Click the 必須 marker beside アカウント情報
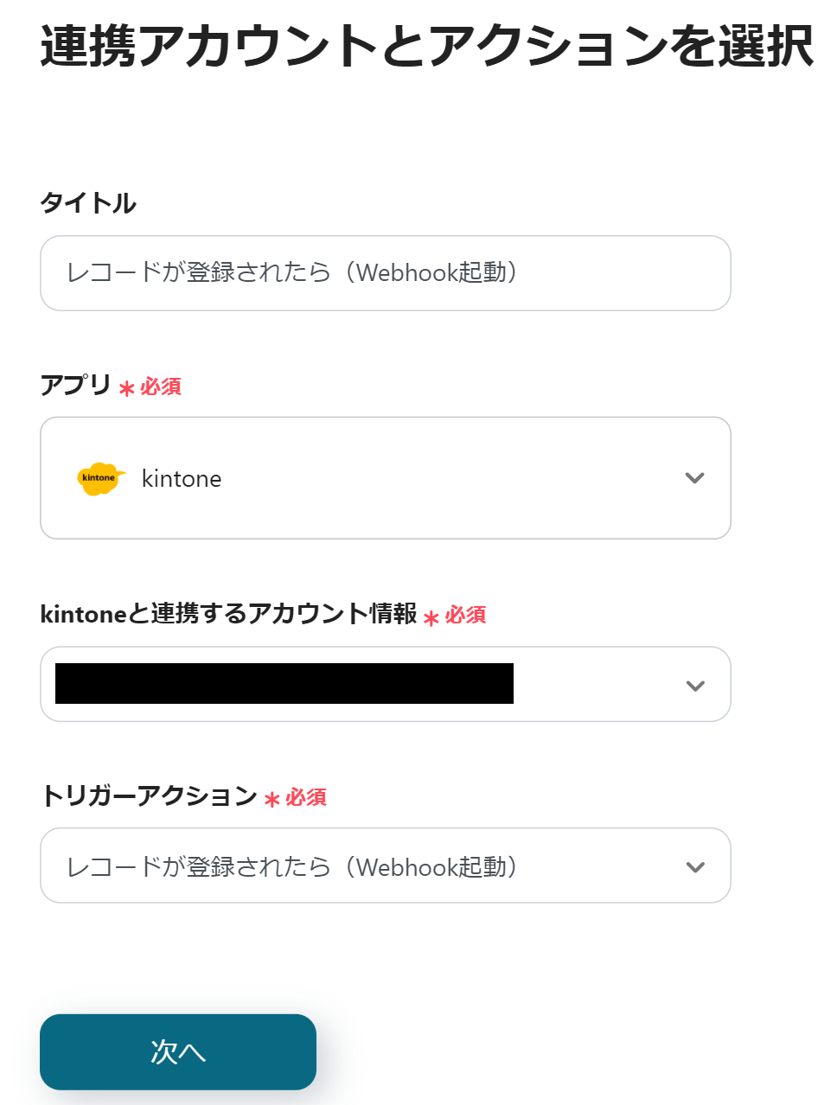837x1105 pixels. (466, 615)
